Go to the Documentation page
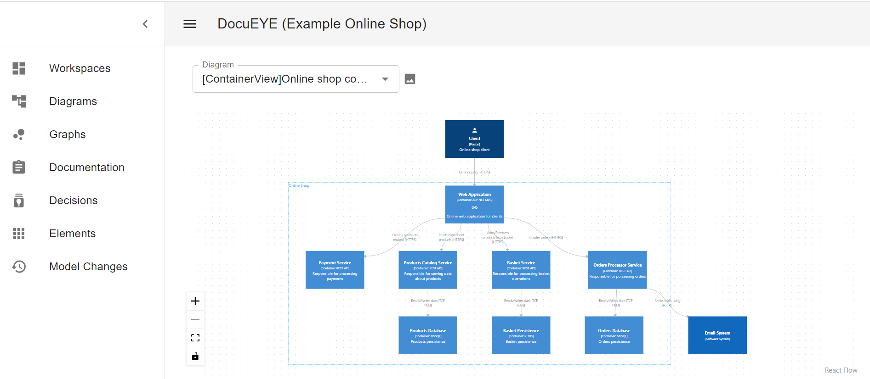 [86, 167]
